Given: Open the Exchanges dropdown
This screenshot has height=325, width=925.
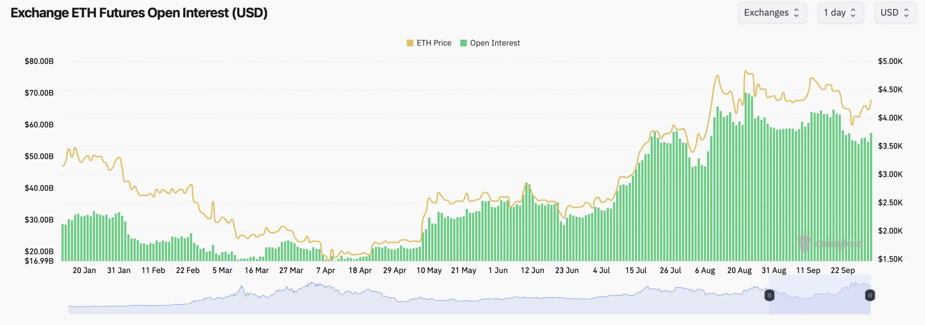Looking at the screenshot, I should (x=772, y=13).
